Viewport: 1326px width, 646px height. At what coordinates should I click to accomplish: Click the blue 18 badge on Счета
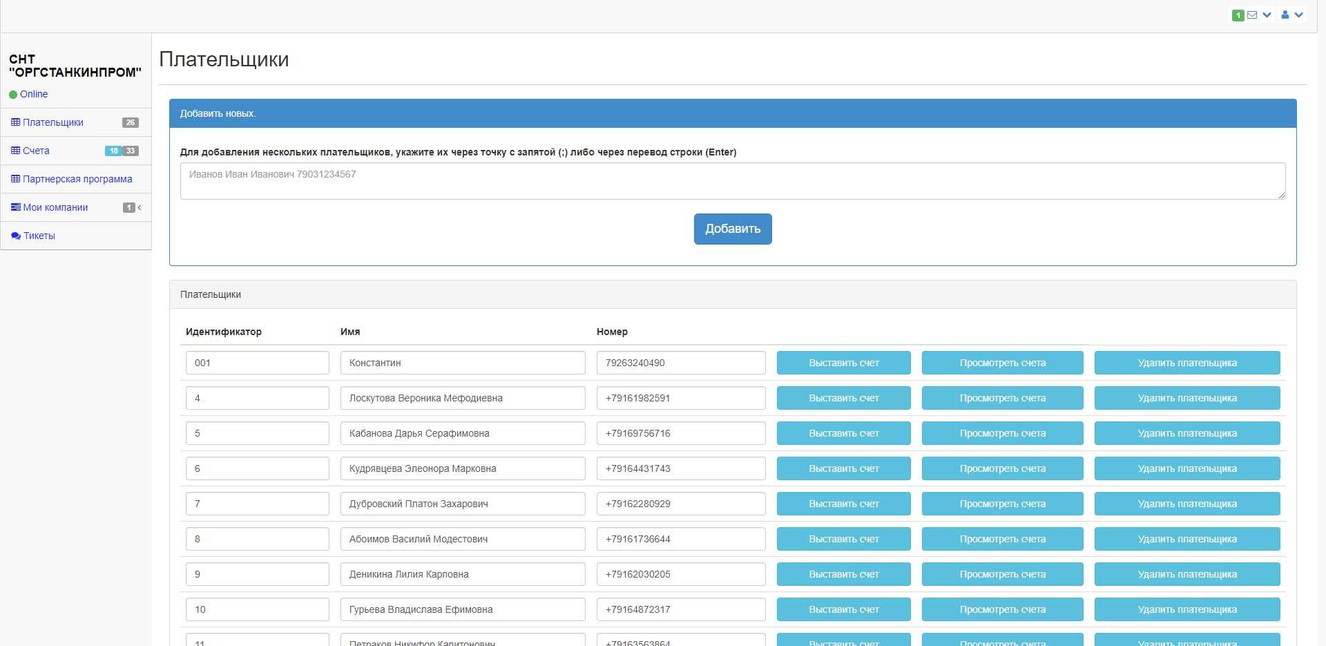point(113,151)
